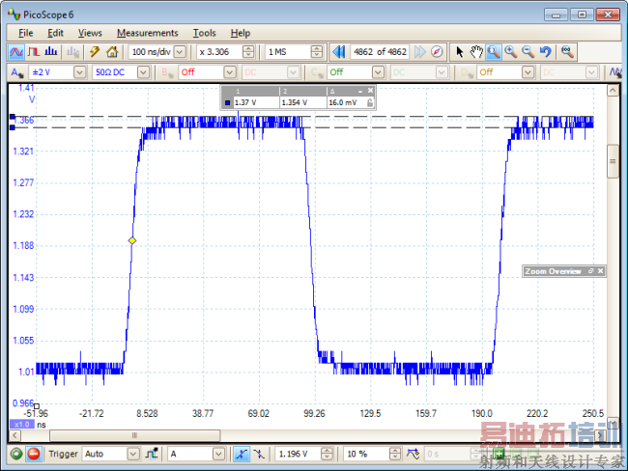The width and height of the screenshot is (628, 471).
Task: Click the vertical scroll up arrow
Action: click(x=613, y=91)
